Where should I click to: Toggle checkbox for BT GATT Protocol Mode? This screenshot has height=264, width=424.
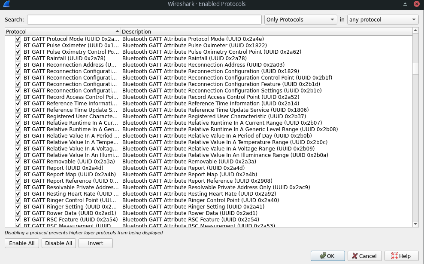pos(18,39)
